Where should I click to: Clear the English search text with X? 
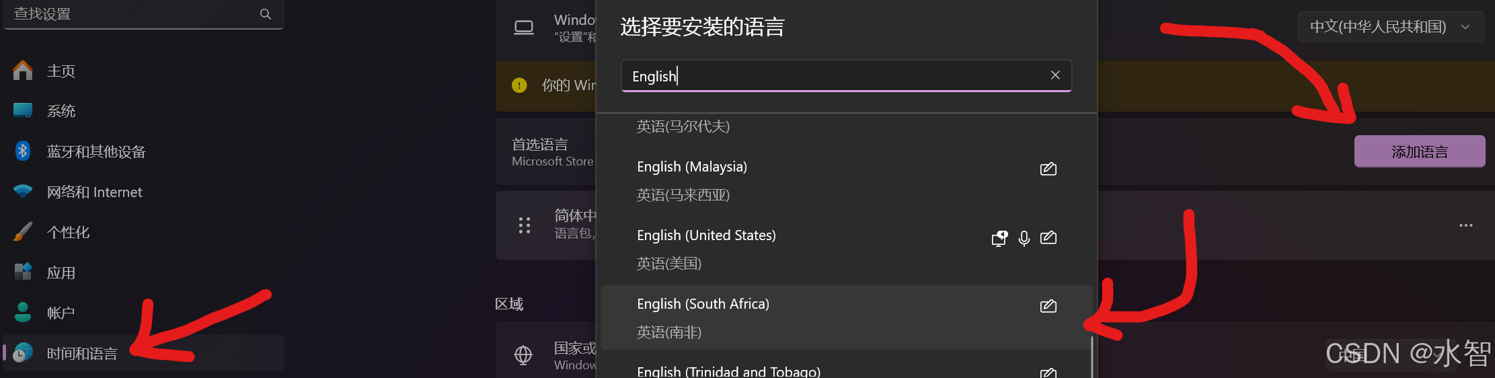click(1055, 75)
